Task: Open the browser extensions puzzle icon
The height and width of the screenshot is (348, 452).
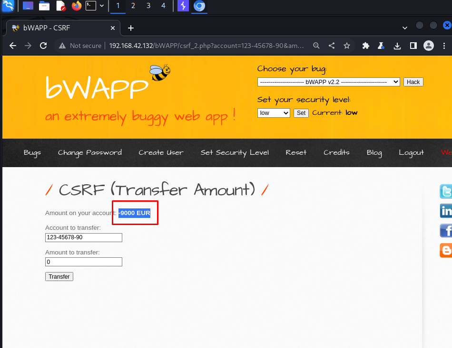Action: pyautogui.click(x=366, y=46)
